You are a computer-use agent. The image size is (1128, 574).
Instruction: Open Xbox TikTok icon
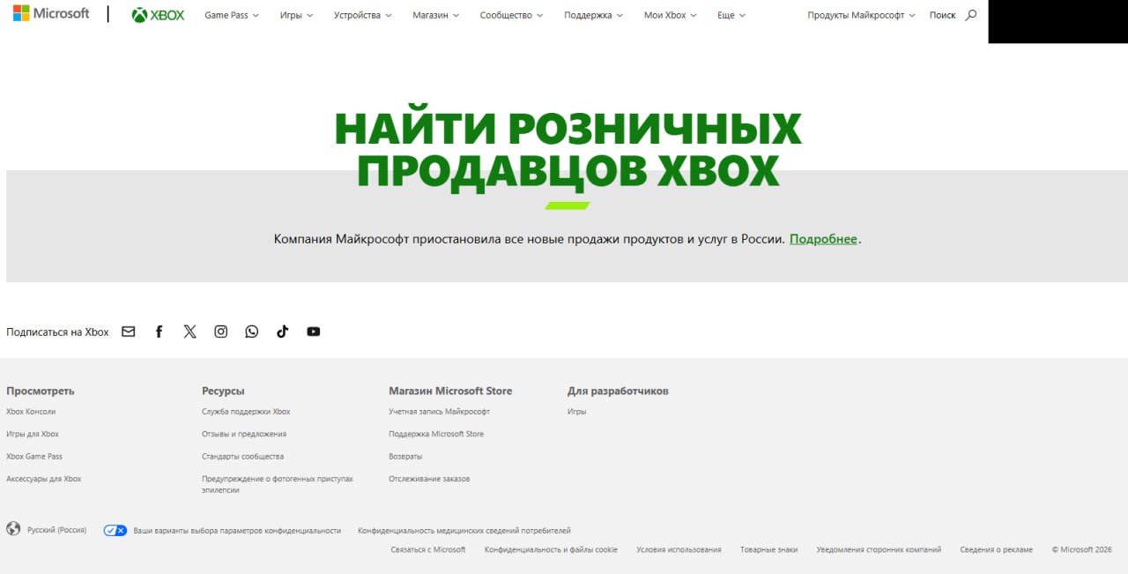click(x=283, y=332)
